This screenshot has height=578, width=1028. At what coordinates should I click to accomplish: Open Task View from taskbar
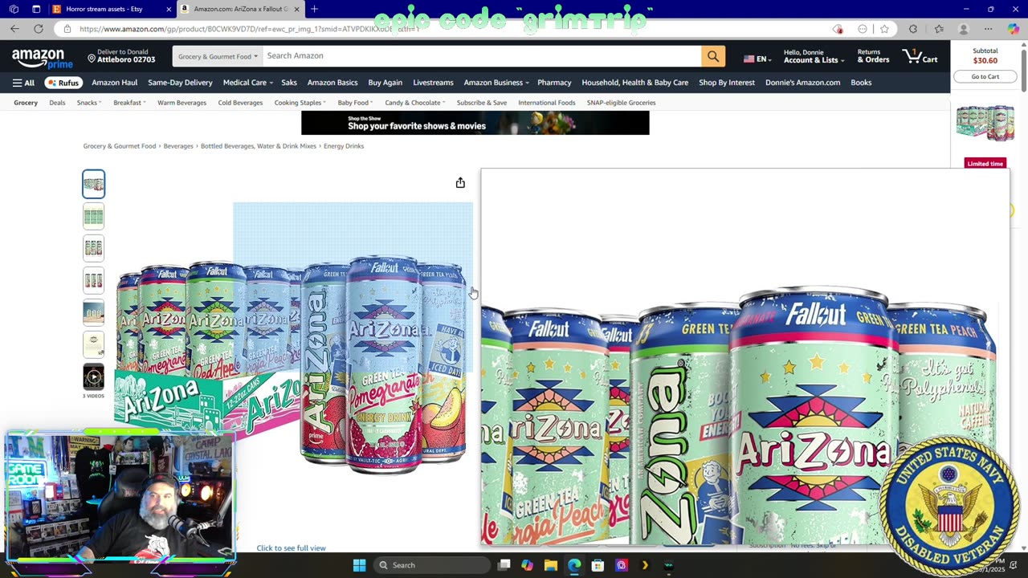(504, 565)
